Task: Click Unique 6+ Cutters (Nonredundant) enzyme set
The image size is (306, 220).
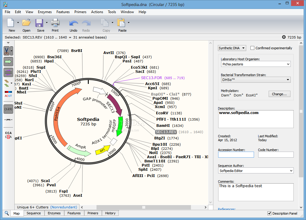Action: [x=47, y=207]
